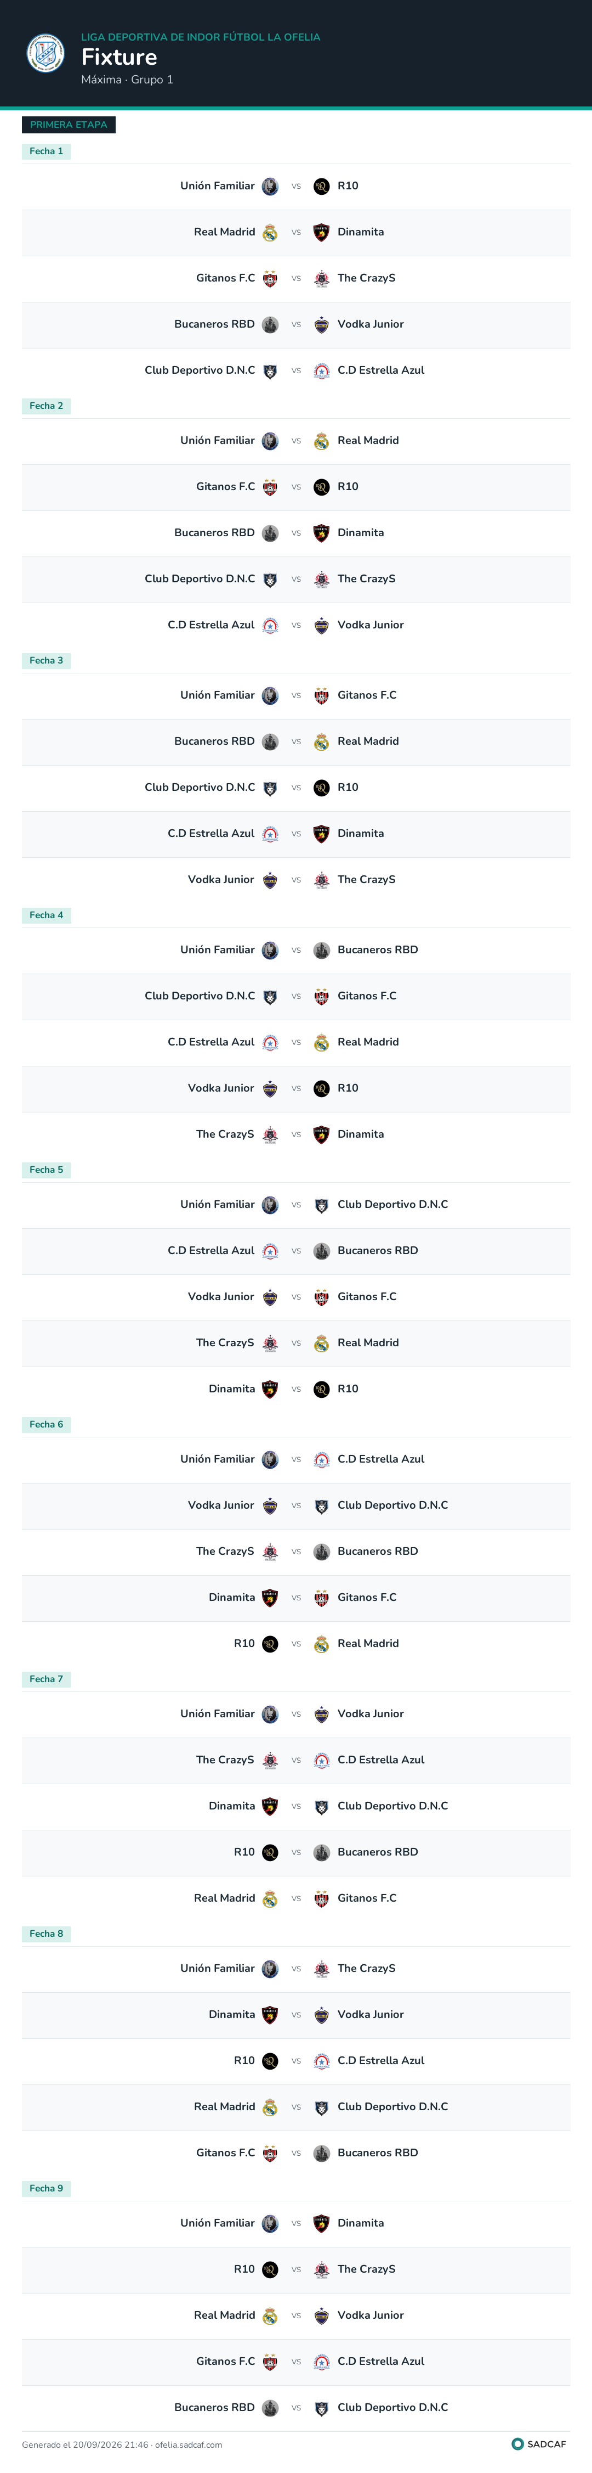Select the PRIMERA ETAPA stage label

pos(68,125)
